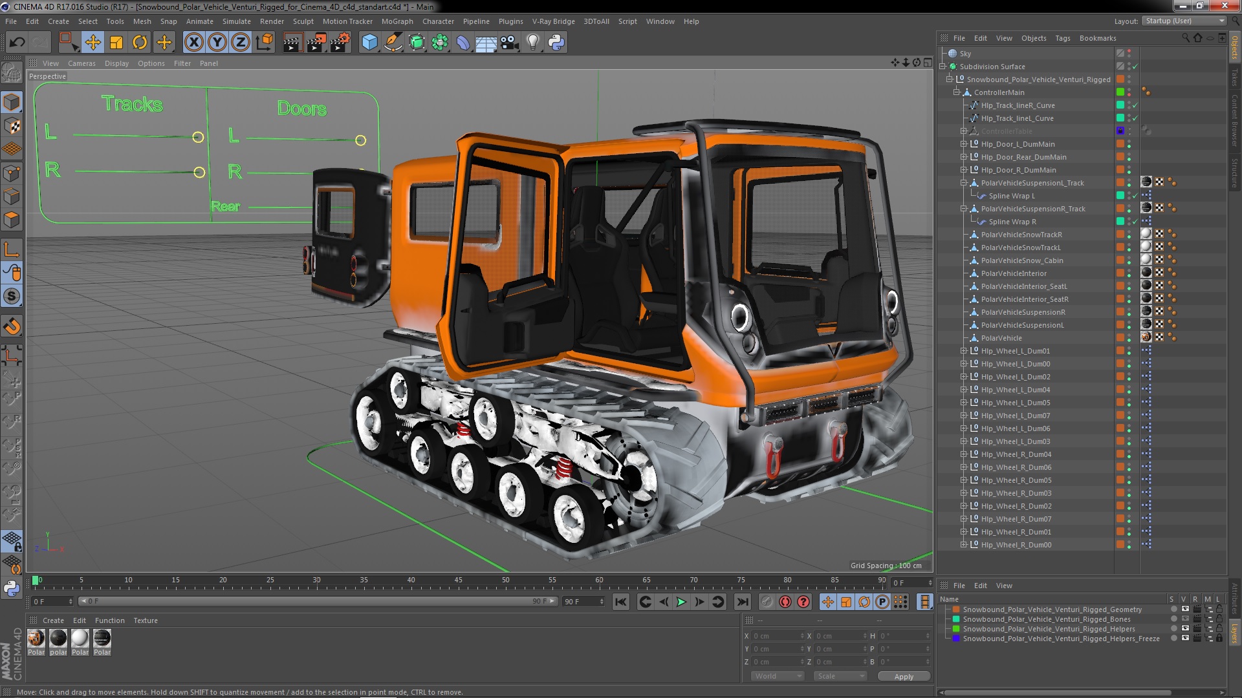Toggle Hlp_Track_lineR_Curve enable checkmark
1242x698 pixels.
pyautogui.click(x=1135, y=105)
